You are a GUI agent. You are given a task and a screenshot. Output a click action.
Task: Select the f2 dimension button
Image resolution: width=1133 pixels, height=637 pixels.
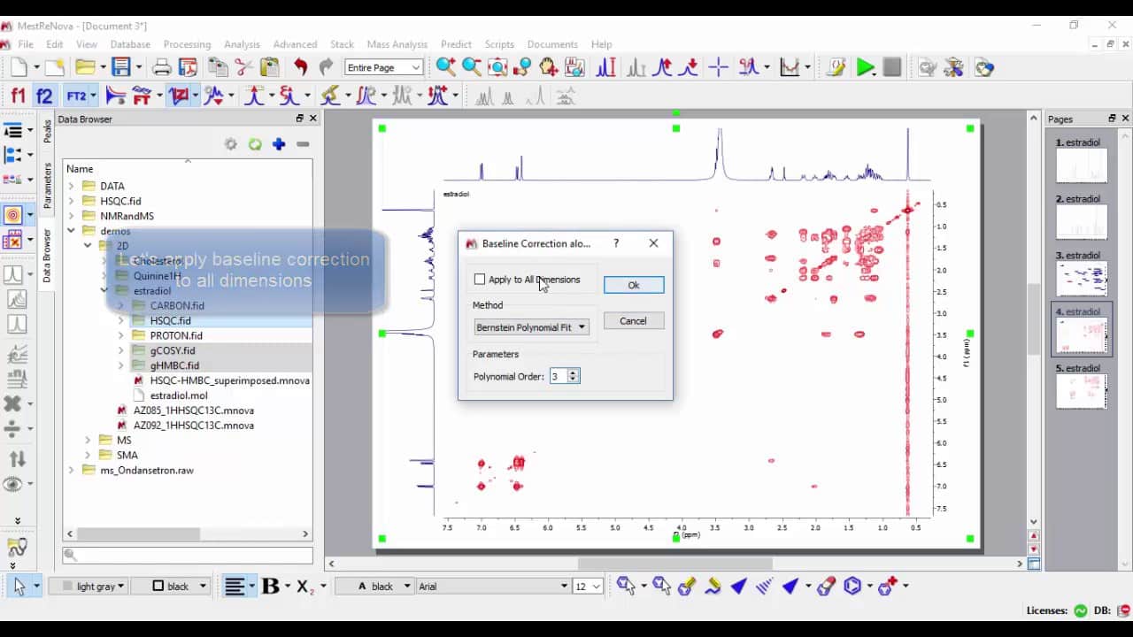[x=44, y=95]
